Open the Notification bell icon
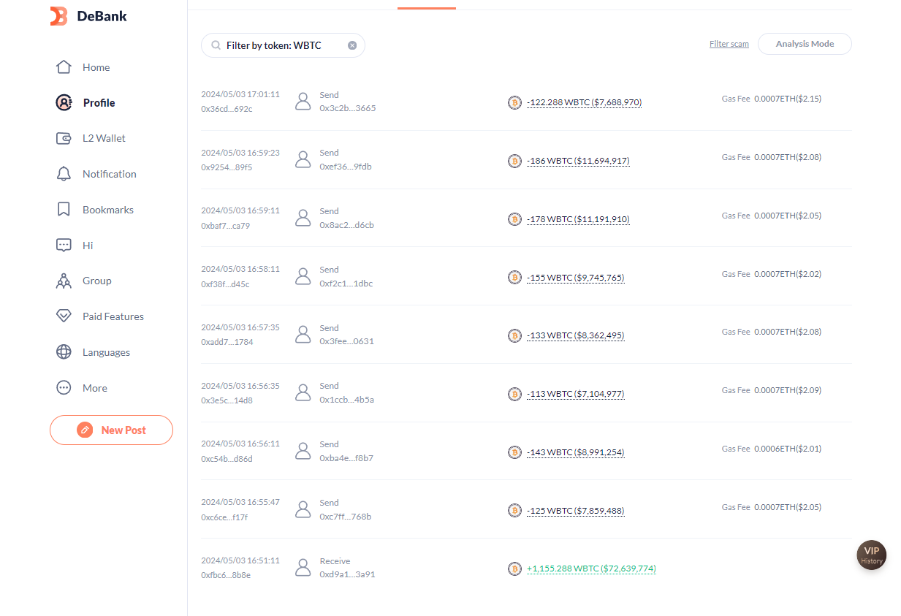This screenshot has width=901, height=616. (x=64, y=174)
